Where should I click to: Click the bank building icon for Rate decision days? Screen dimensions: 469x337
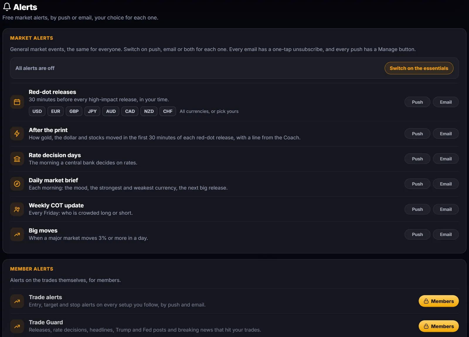click(17, 159)
